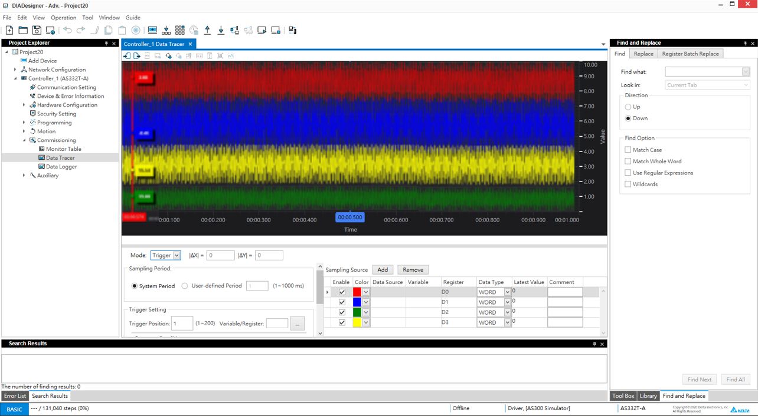Open the Mode dropdown set to Trigger
Viewport: 758px width, 416px height.
[177, 256]
